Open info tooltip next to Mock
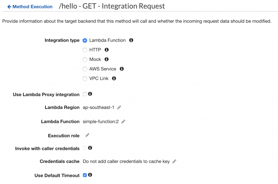This screenshot has width=278, height=184. 106,59
